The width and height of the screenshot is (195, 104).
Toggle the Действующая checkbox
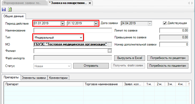[165, 23]
